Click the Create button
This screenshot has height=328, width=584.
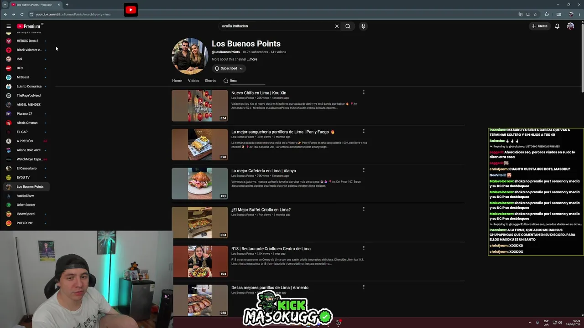click(x=539, y=26)
